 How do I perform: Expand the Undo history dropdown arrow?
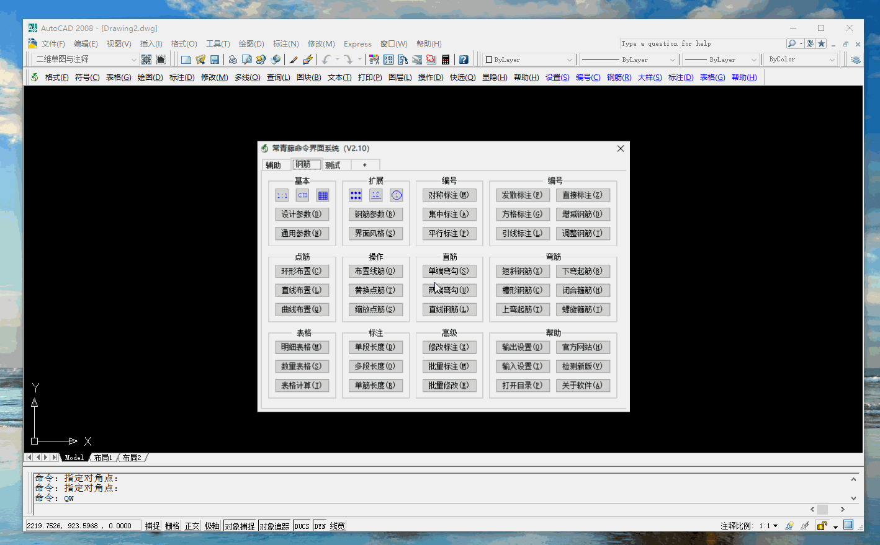pyautogui.click(x=338, y=60)
